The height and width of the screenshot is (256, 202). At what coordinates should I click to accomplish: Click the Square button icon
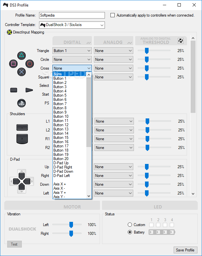(x=13, y=64)
